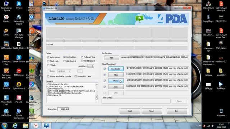Click the Exit button in Odin
This screenshot has width=230, height=129.
pyautogui.click(x=177, y=111)
